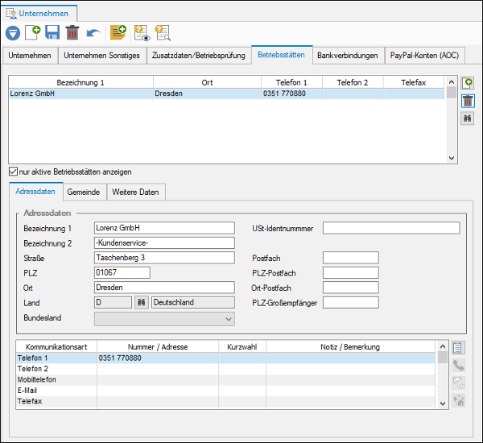Click the open website globe icon
Screen dimensions: 483x443
tap(458, 400)
